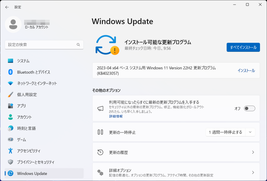
Task: Click the back arrow at top left
Action: pos(7,7)
